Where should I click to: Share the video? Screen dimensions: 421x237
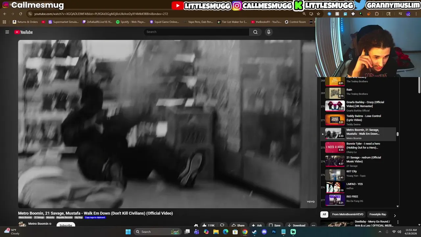pyautogui.click(x=238, y=225)
